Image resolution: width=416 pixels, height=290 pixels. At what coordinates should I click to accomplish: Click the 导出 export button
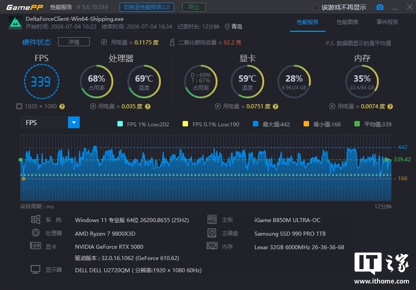pos(193,7)
